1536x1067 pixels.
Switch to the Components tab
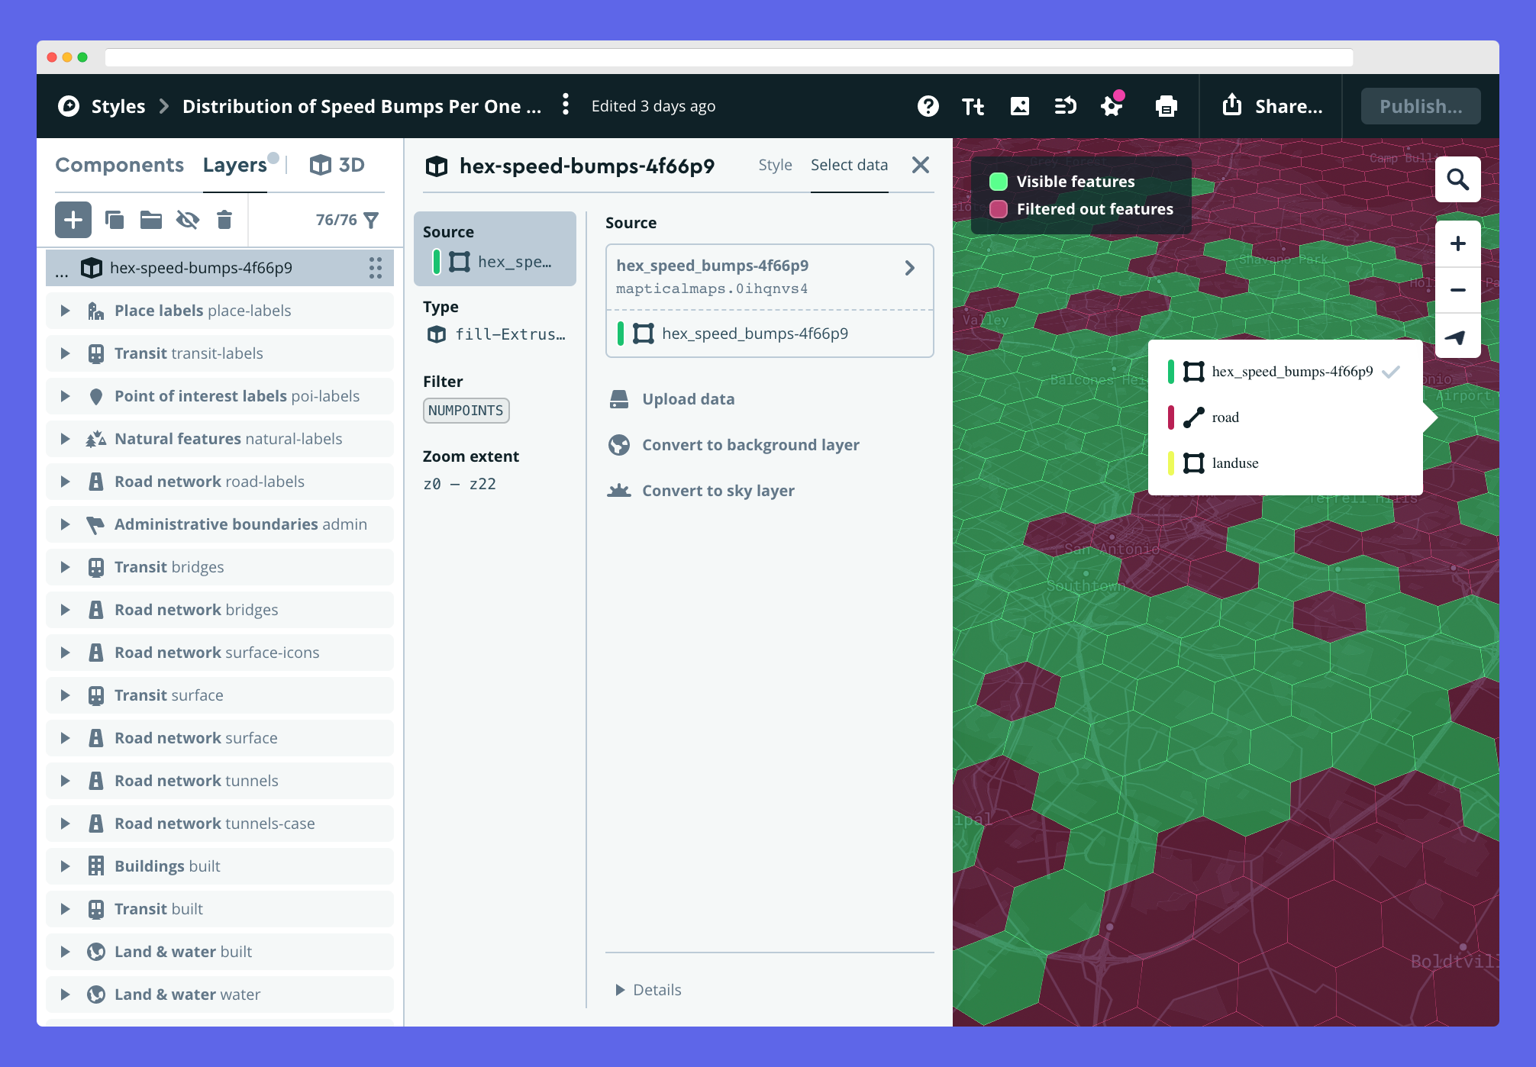pyautogui.click(x=119, y=166)
